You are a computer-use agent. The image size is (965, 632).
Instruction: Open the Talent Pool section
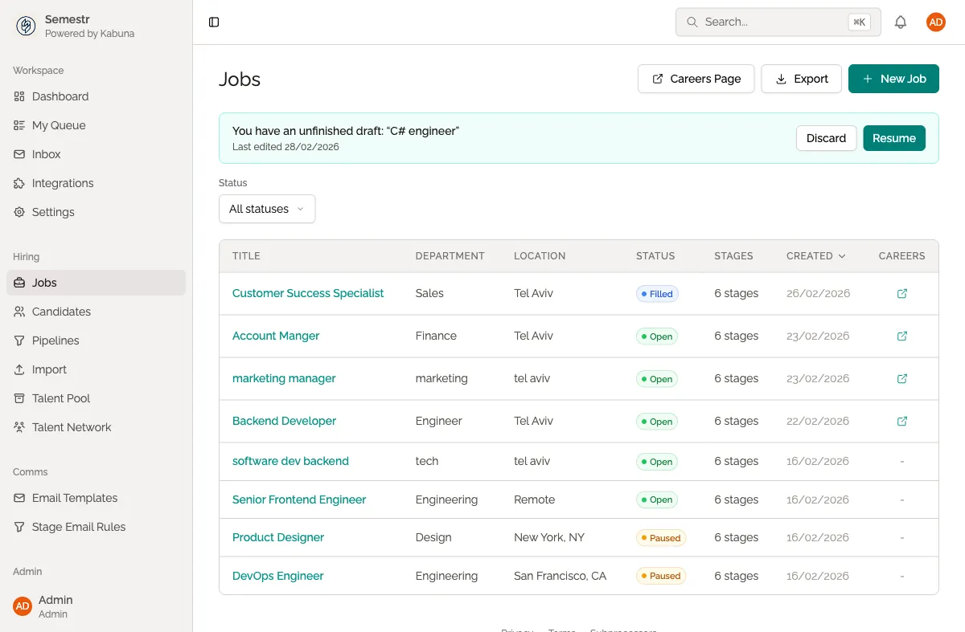click(60, 398)
